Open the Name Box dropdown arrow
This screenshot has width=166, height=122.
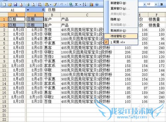tap(28, 10)
